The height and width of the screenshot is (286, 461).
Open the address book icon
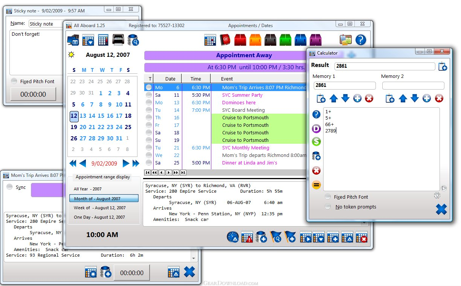(x=225, y=40)
